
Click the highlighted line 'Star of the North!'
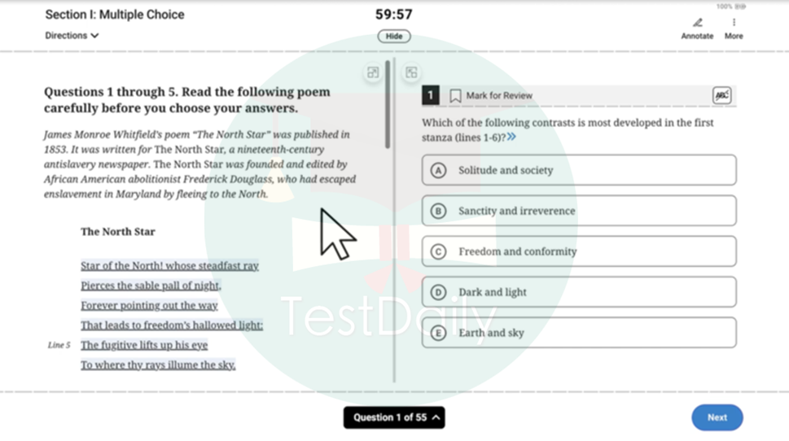[169, 266]
